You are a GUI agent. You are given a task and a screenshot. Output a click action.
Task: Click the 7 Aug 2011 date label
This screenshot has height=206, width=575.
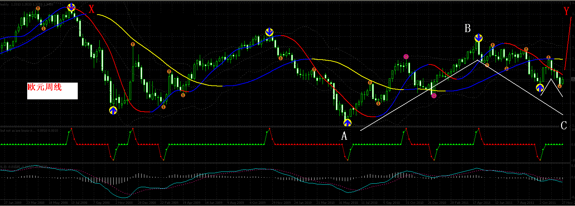click(525, 203)
